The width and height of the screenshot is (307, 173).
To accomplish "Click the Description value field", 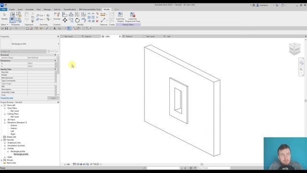I will (x=41, y=89).
